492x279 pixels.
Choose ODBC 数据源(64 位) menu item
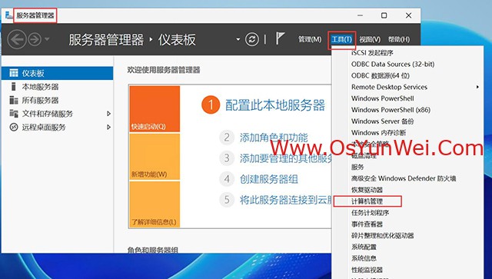point(407,75)
